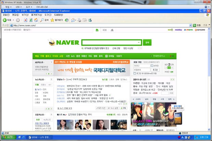Click the Search magnifier in IE toolbar
This screenshot has height=141, width=212.
pyautogui.click(x=42, y=20)
